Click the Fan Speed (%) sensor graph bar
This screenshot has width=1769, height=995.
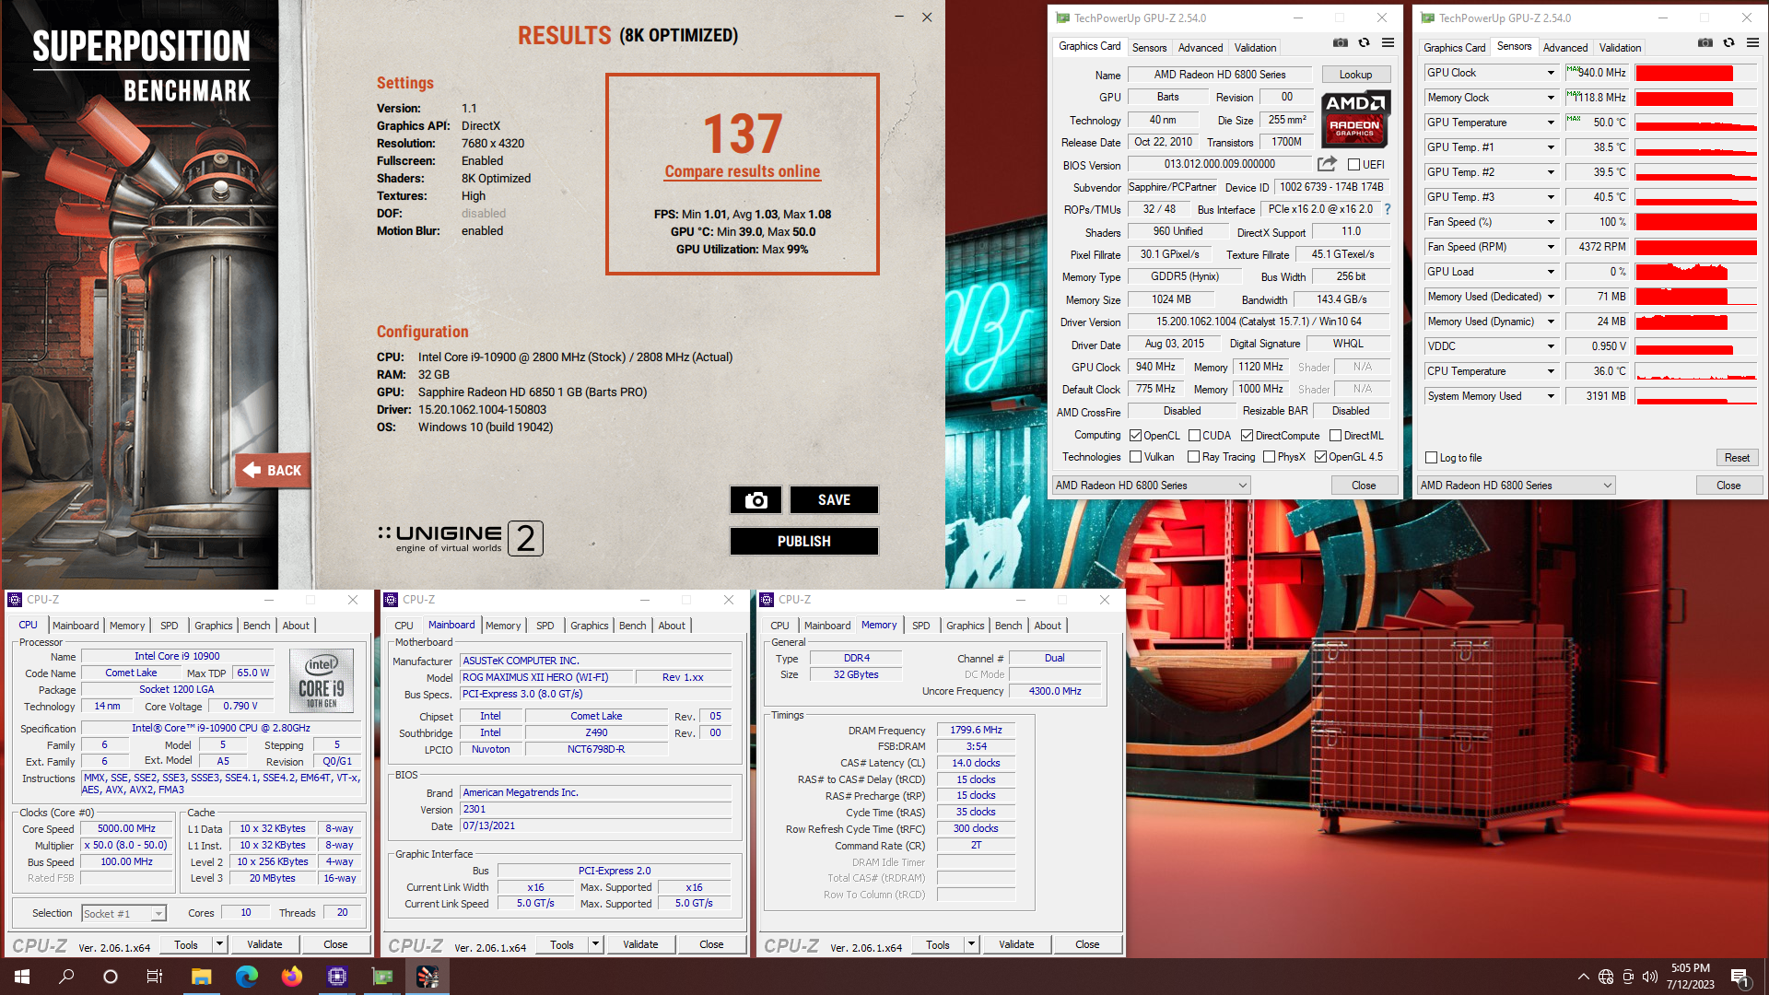point(1695,222)
